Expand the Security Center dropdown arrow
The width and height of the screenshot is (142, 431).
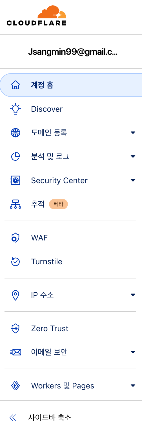(x=133, y=180)
